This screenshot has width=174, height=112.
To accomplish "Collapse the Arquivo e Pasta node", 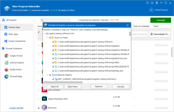I will coord(48,38).
